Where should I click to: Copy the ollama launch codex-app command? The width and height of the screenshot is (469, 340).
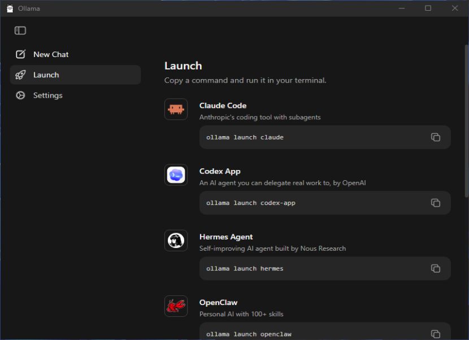click(436, 203)
